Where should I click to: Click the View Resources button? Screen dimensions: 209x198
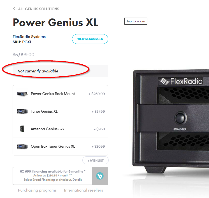coord(90,39)
